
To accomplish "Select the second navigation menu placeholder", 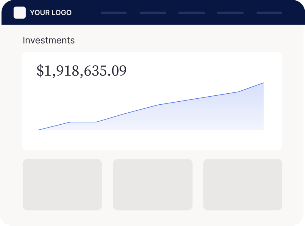I will tap(152, 13).
